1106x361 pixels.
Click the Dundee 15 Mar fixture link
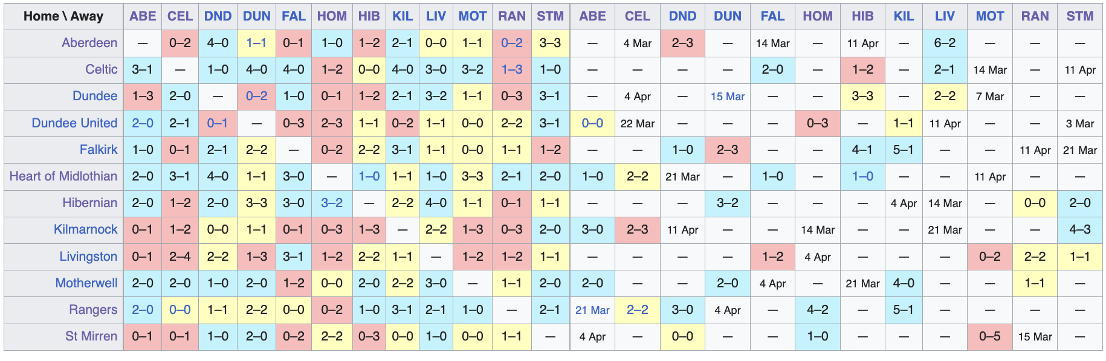[727, 97]
